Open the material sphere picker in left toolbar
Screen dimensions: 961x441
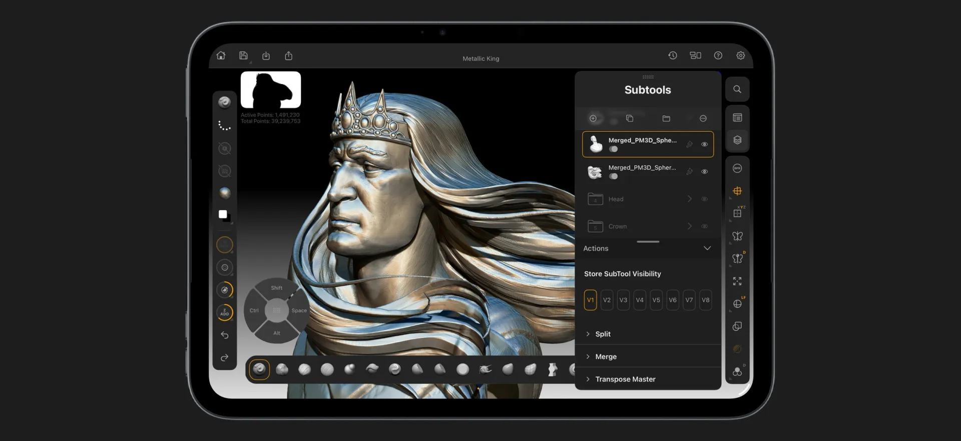[x=225, y=193]
